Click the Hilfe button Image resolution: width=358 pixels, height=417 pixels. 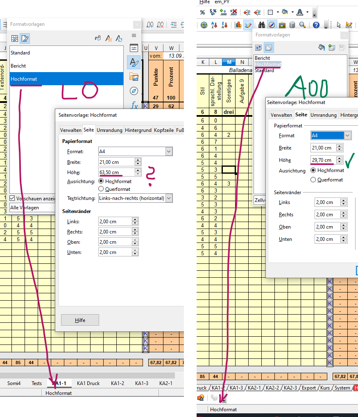(x=80, y=320)
